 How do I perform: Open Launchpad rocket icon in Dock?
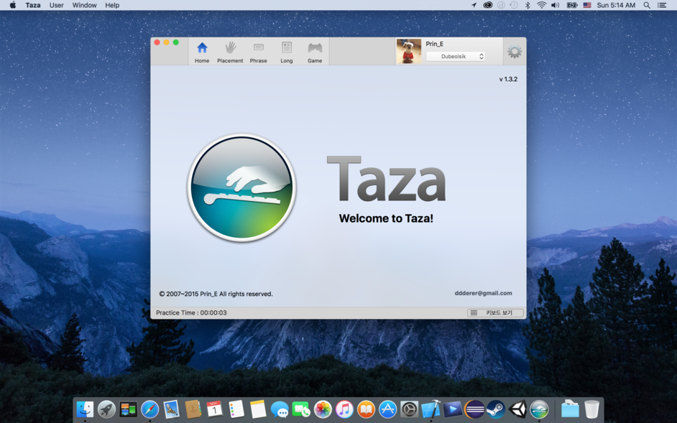pyautogui.click(x=106, y=409)
